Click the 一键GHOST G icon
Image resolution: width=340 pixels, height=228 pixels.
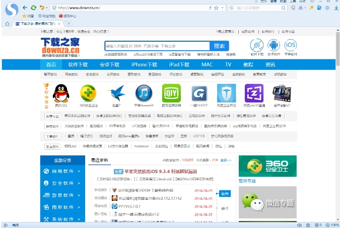point(199,93)
